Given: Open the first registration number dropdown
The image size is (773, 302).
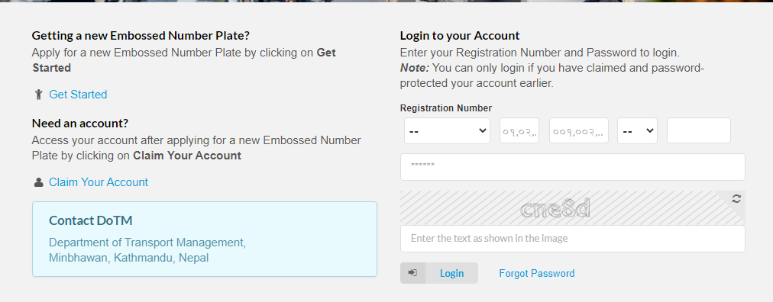Looking at the screenshot, I should 447,131.
